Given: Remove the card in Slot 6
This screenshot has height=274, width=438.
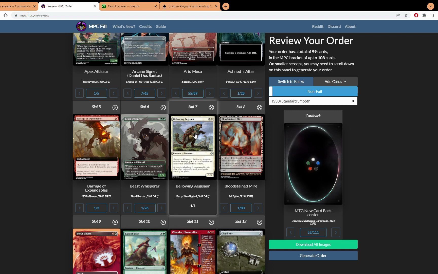Looking at the screenshot, I should coord(163,108).
